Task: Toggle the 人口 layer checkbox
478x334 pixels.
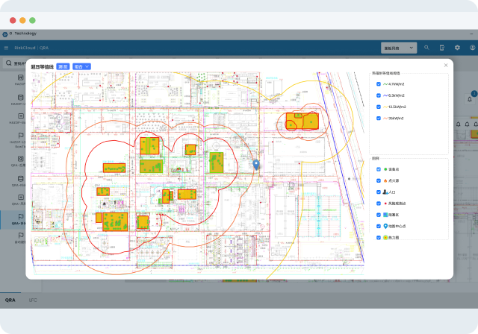Action: tap(379, 192)
